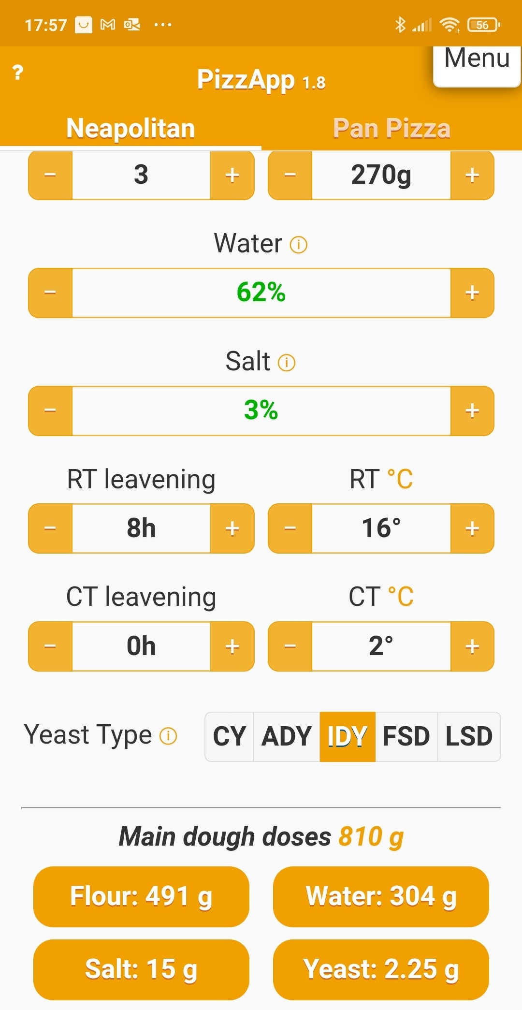The height and width of the screenshot is (1010, 522).
Task: Tap the Salt info icon
Action: [x=287, y=362]
